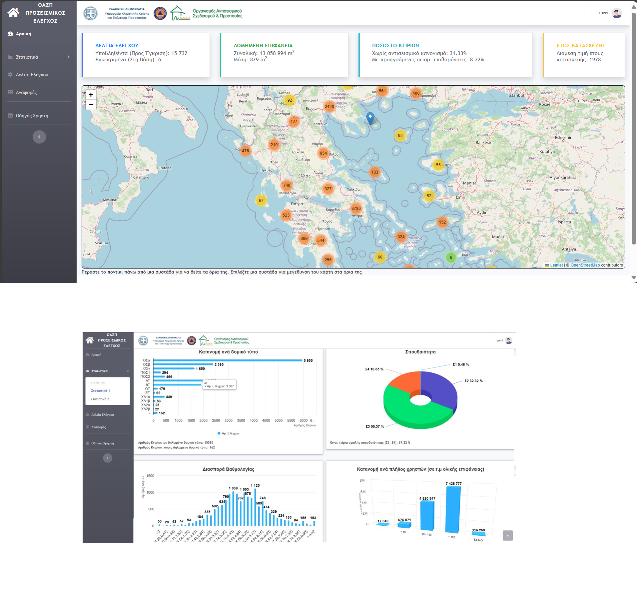Viewport: 637px width, 605px height.
Task: Click the Hellenic Republic emblem logo
Action: (90, 13)
